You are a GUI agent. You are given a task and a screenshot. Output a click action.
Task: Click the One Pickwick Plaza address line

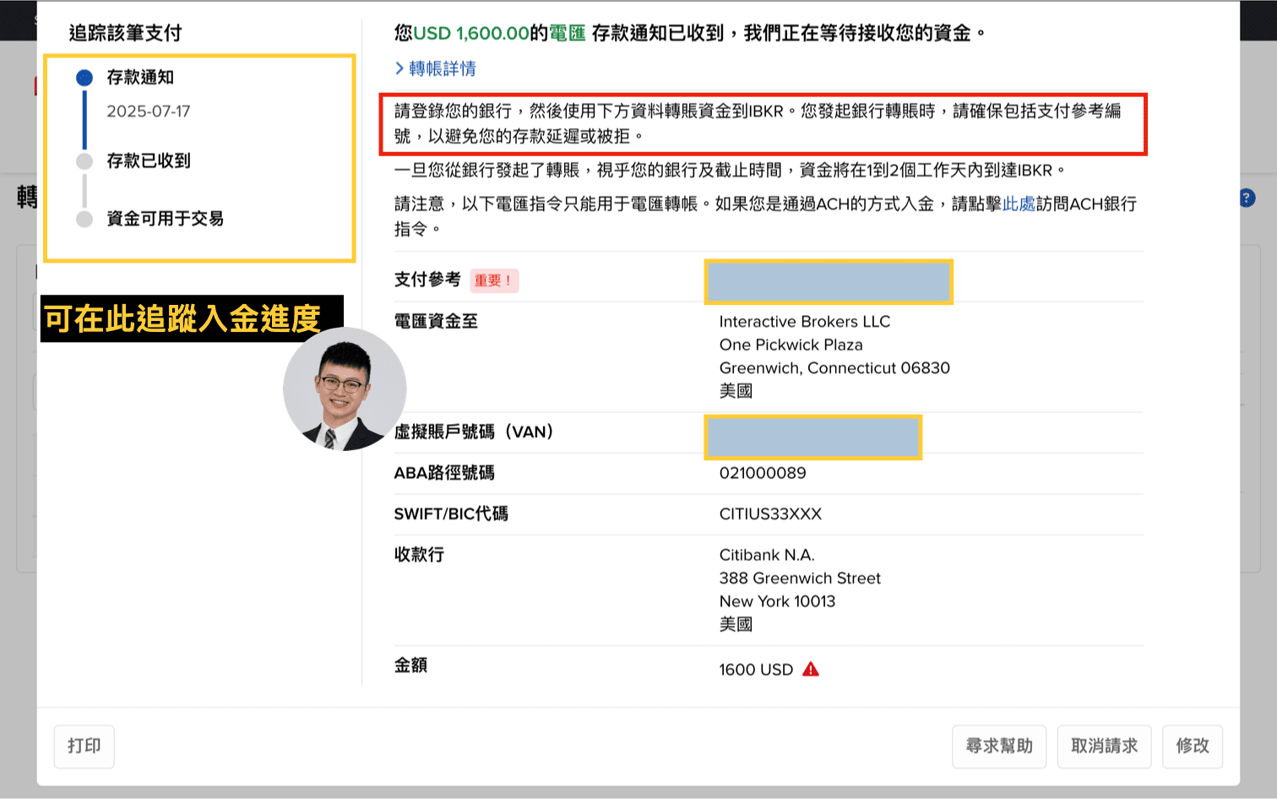(791, 345)
